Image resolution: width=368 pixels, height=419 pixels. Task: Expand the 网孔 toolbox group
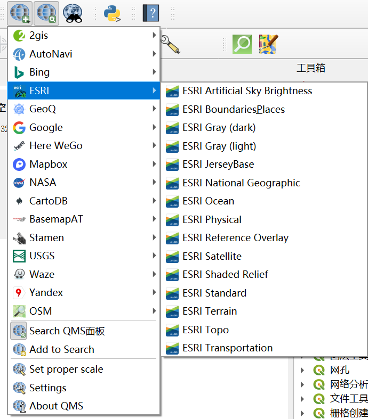tap(302, 370)
